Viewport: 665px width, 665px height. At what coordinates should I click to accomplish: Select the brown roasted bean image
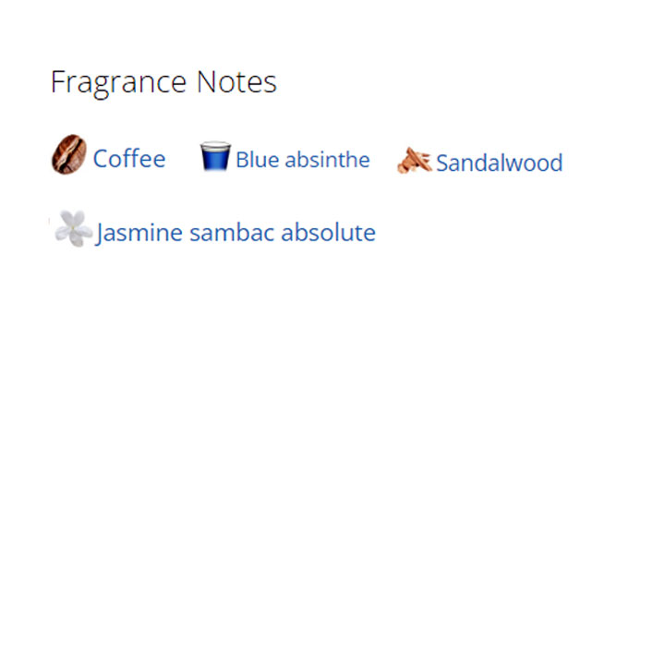(x=68, y=154)
